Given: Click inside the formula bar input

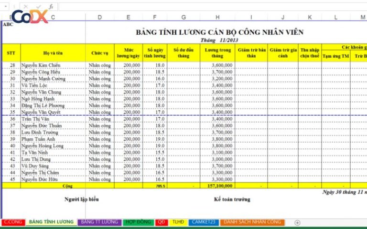Looking at the screenshot, I should point(213,7).
